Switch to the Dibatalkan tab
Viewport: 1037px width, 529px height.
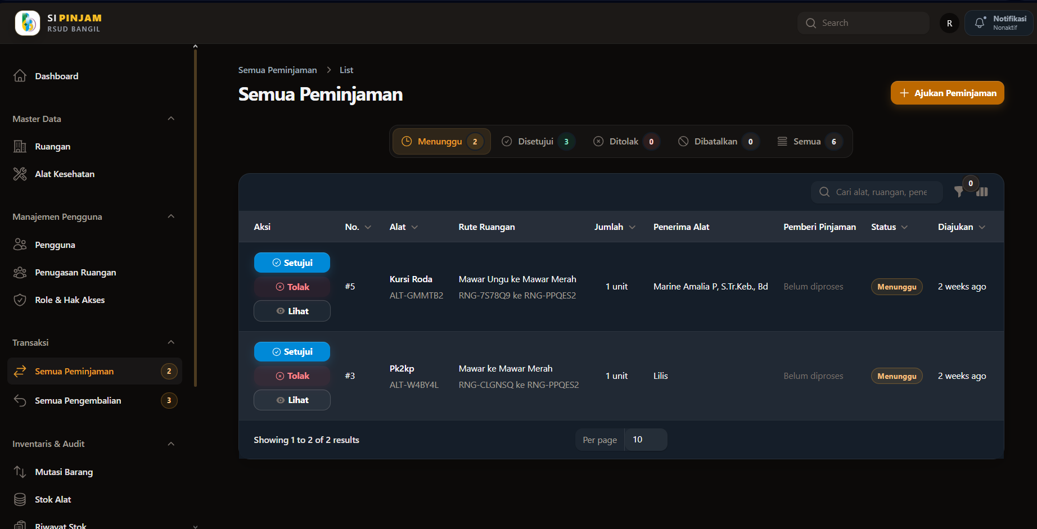pyautogui.click(x=718, y=141)
